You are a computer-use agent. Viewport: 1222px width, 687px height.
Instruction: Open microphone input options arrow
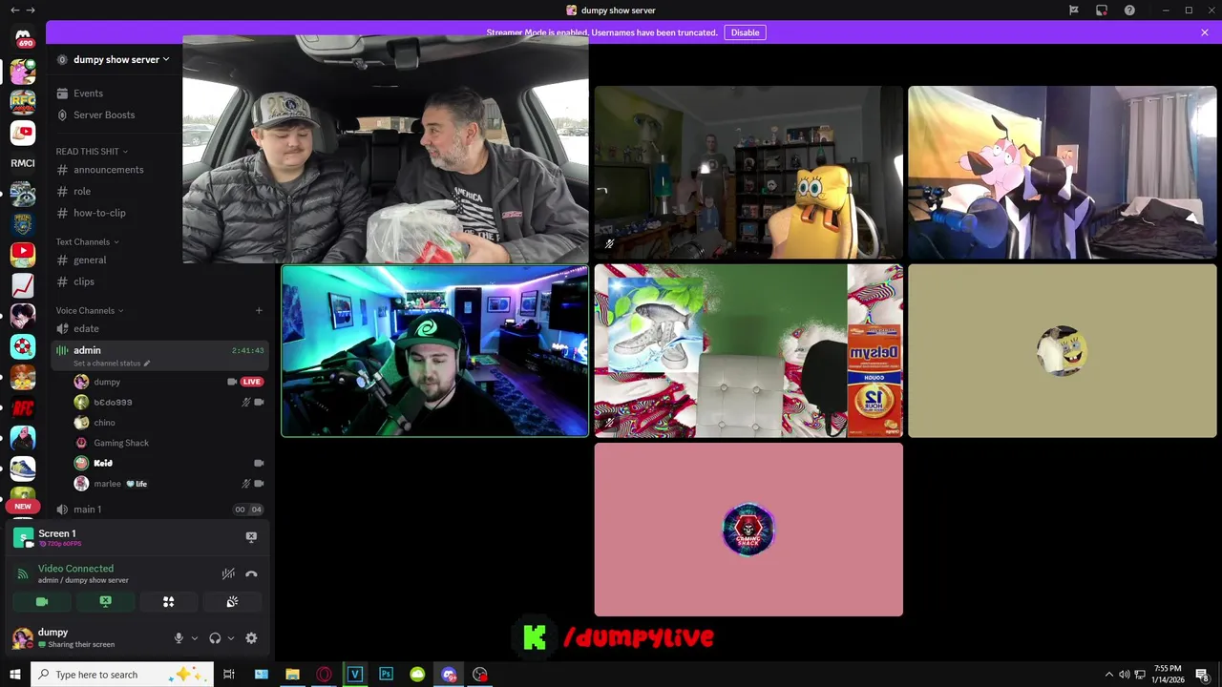coord(195,638)
